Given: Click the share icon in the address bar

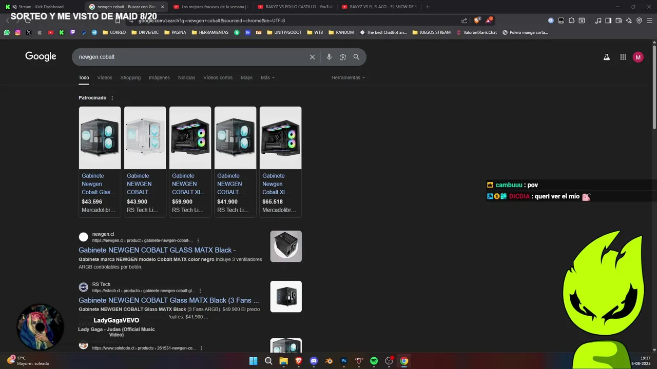Looking at the screenshot, I should pos(465,20).
